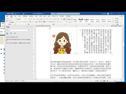The width and height of the screenshot is (126, 94).
Task: Apply the No Spacing style
Action: click(75, 20)
